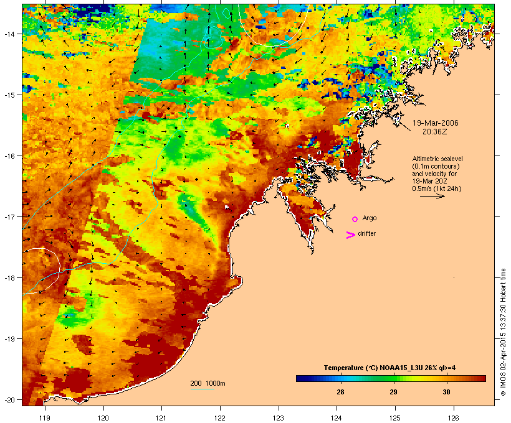Click the latitude axis label '-17'
Screen dimensions: 511x423
coord(9,216)
